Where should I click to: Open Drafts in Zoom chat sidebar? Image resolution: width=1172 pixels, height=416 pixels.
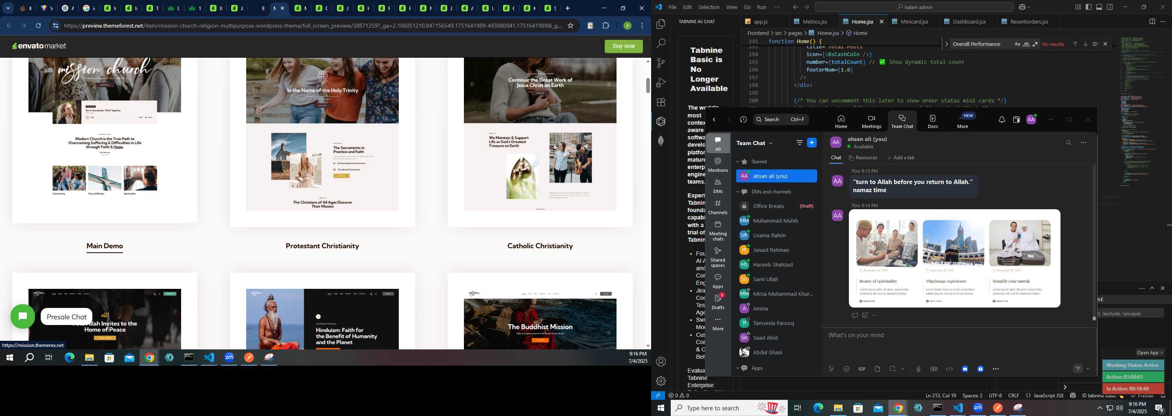(x=718, y=302)
